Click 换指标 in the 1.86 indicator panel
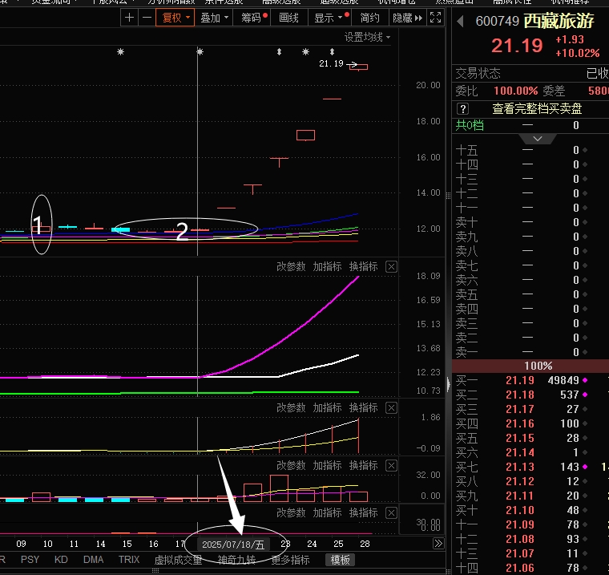 363,408
